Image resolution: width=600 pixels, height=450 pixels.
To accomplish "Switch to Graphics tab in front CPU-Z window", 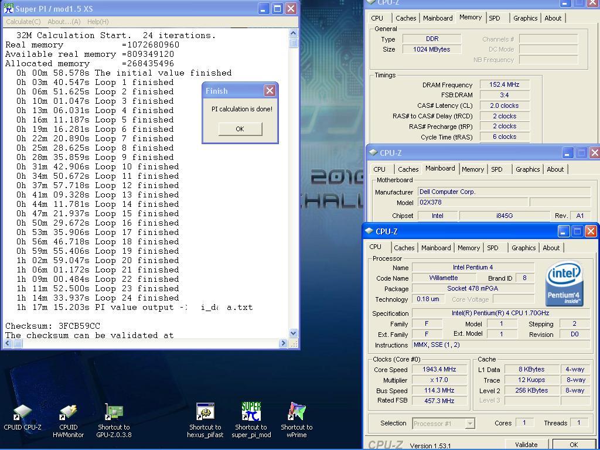I will tap(523, 248).
